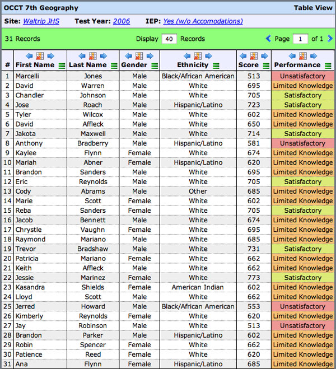Screen dimensions: 336x369
Task: Click Chandler in row 3
Action: 30,95
